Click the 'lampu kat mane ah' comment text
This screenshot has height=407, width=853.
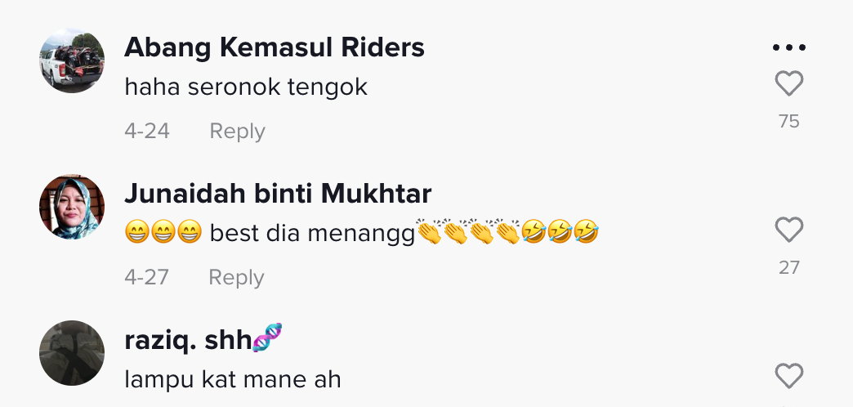(232, 379)
